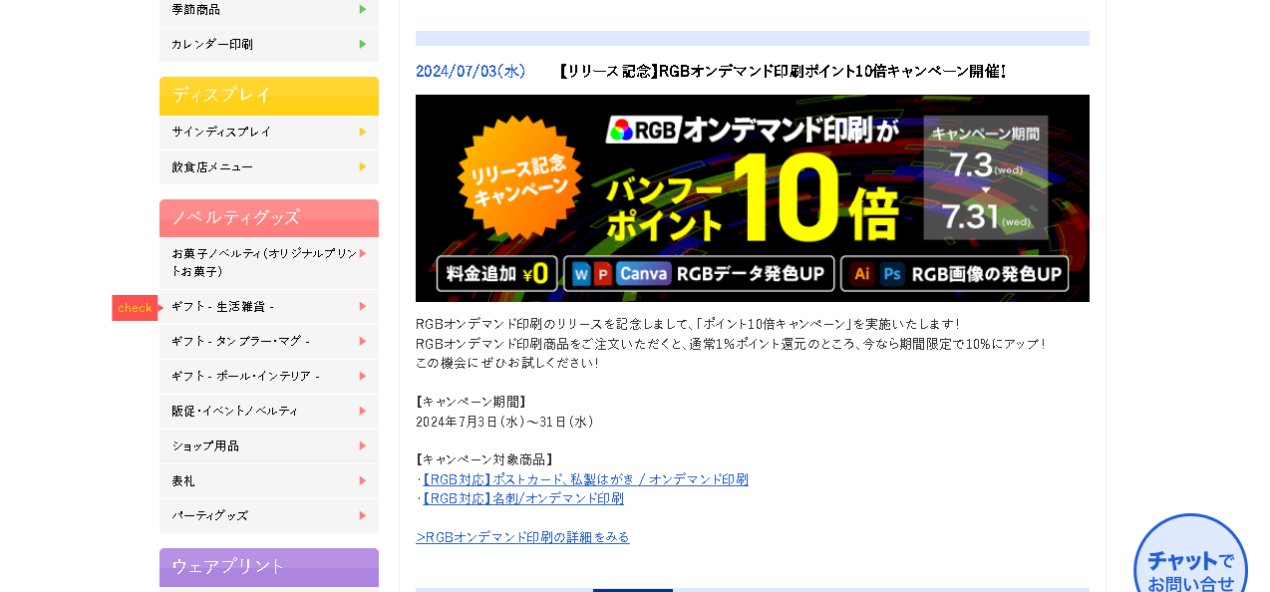1270x592 pixels.
Task: Open ギフト - 生活雑貨 - category
Action: coord(269,306)
